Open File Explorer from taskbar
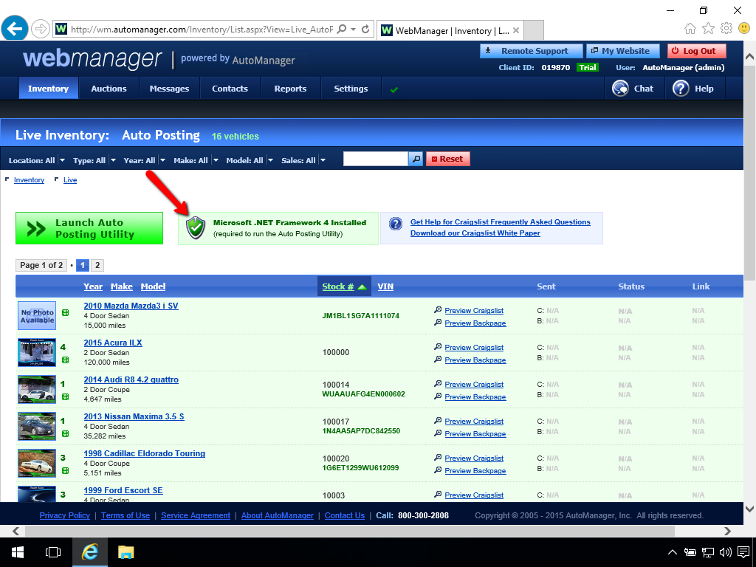Screen dimensions: 756x567 (126, 552)
